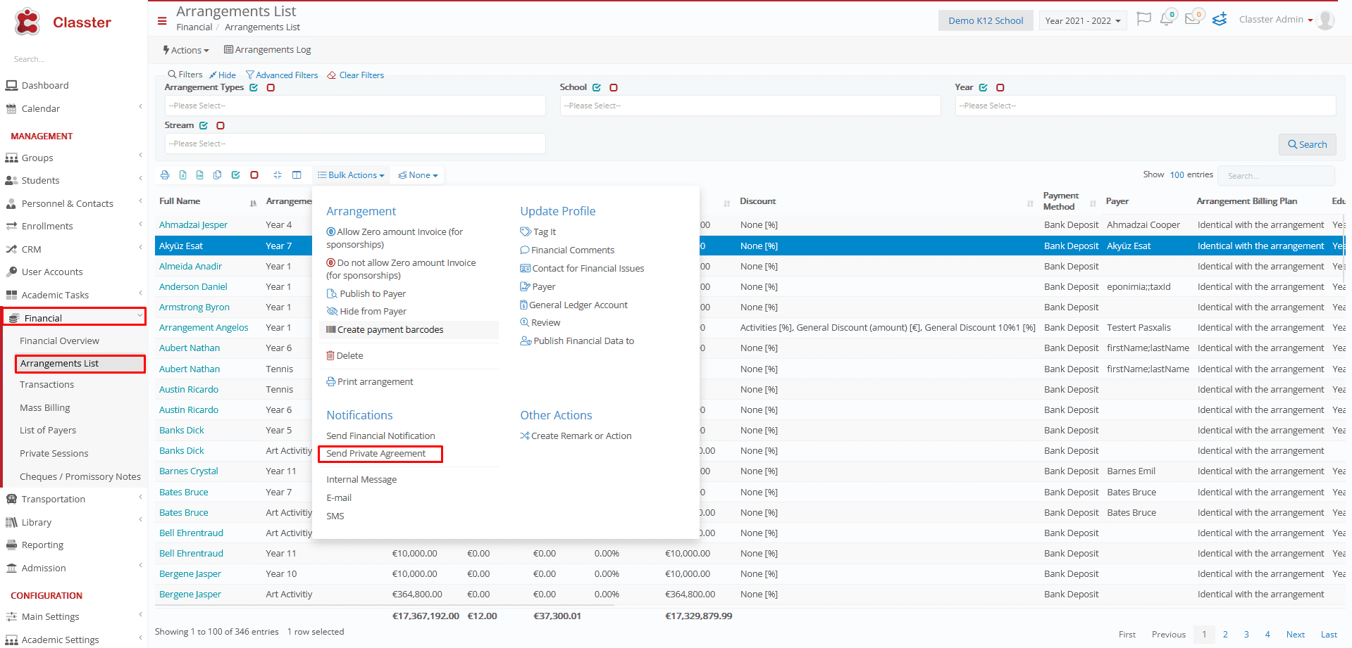Screen dimensions: 1352x648
Task: Export table to CSV file icon
Action: point(200,175)
